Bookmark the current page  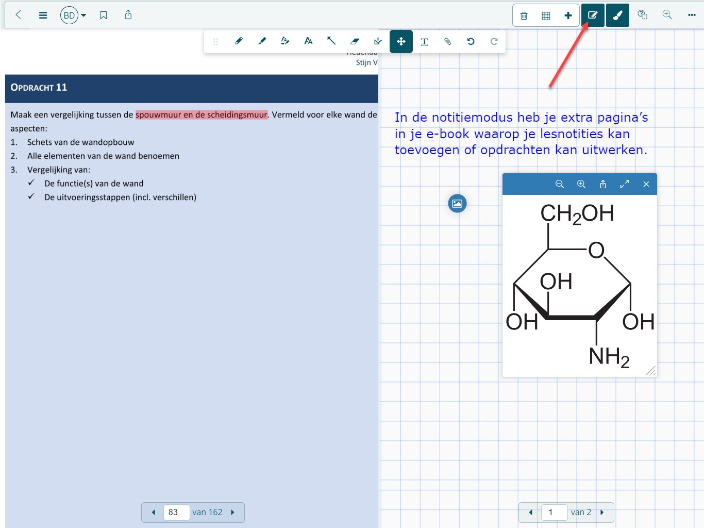coord(104,15)
